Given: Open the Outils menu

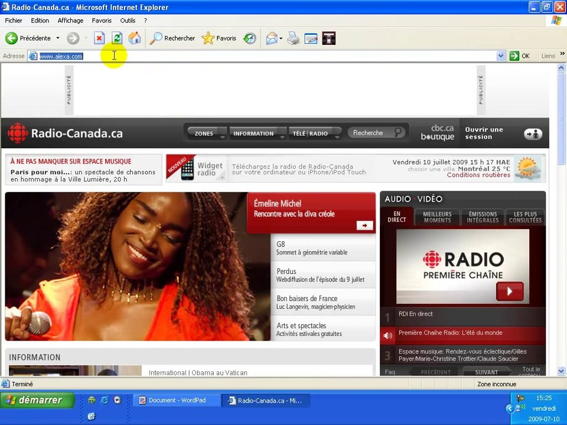Looking at the screenshot, I should point(128,21).
